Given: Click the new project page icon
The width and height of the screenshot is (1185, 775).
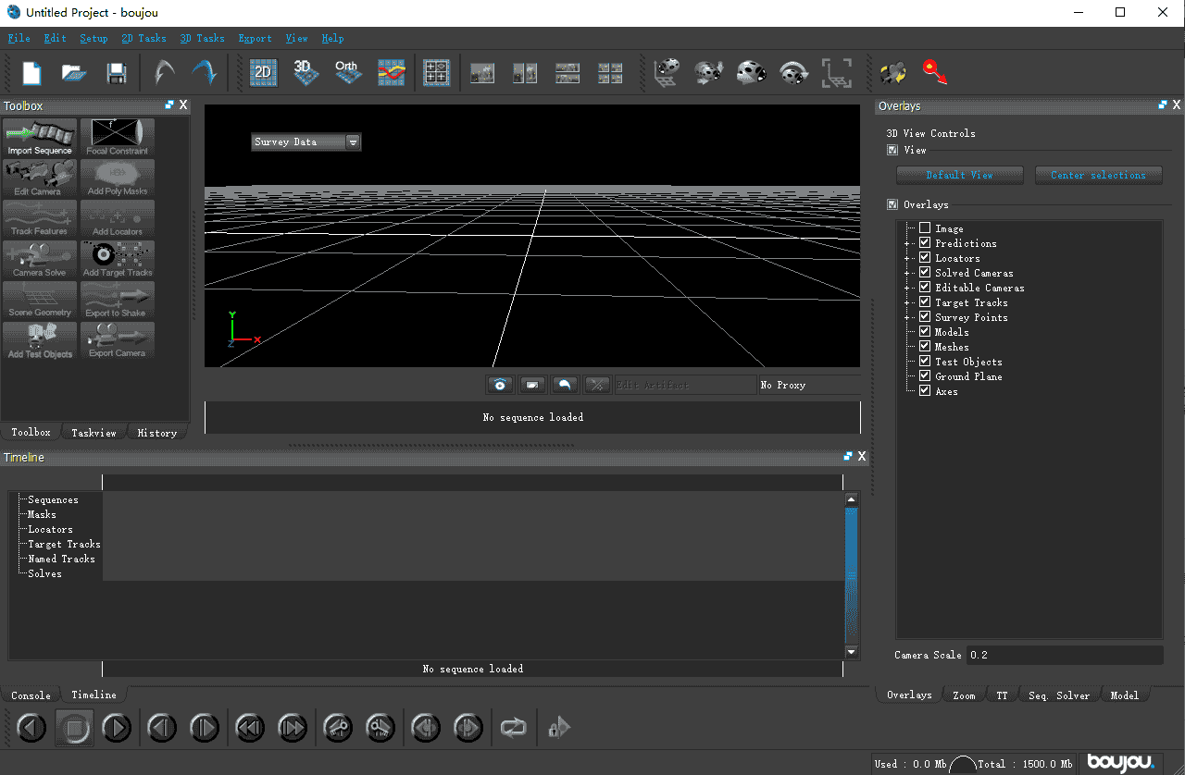Looking at the screenshot, I should coord(32,73).
